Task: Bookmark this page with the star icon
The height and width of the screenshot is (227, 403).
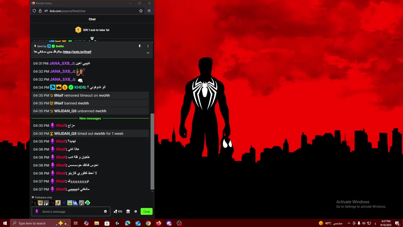Action: 141,11
